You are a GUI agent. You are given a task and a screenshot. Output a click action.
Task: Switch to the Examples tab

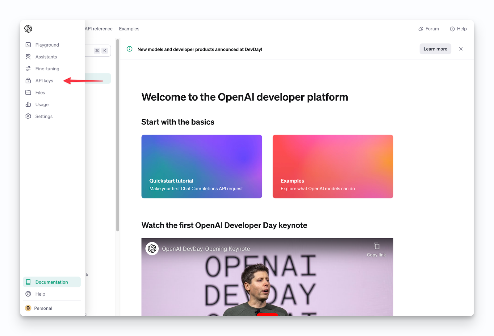129,29
